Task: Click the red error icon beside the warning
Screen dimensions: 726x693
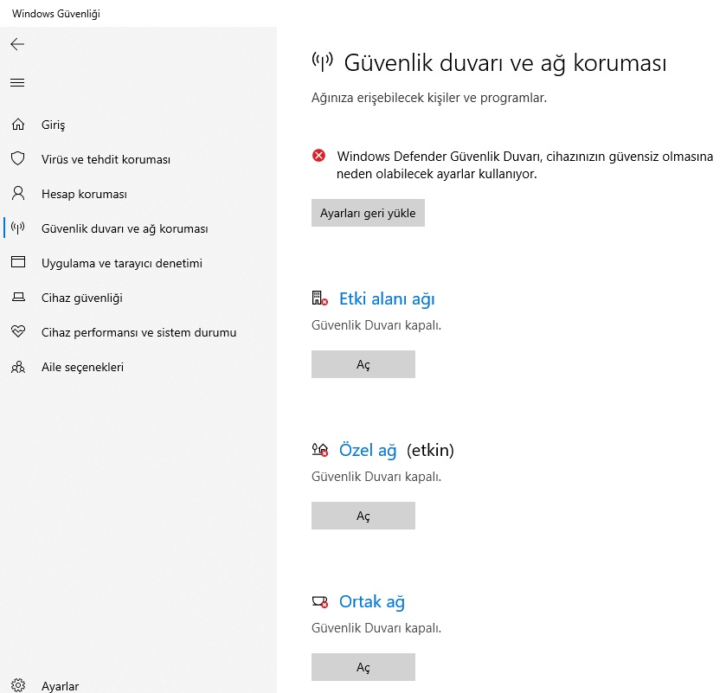Action: click(318, 156)
